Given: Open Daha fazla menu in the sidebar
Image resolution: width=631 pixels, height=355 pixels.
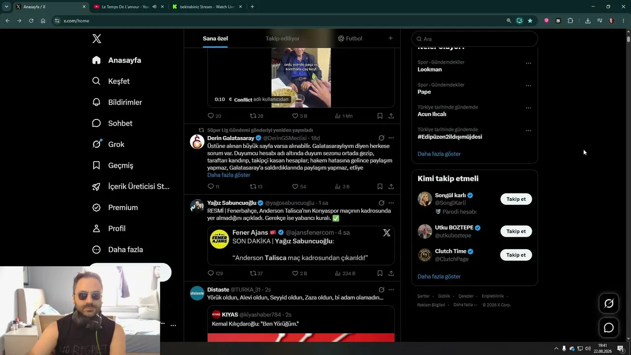Looking at the screenshot, I should point(117,249).
